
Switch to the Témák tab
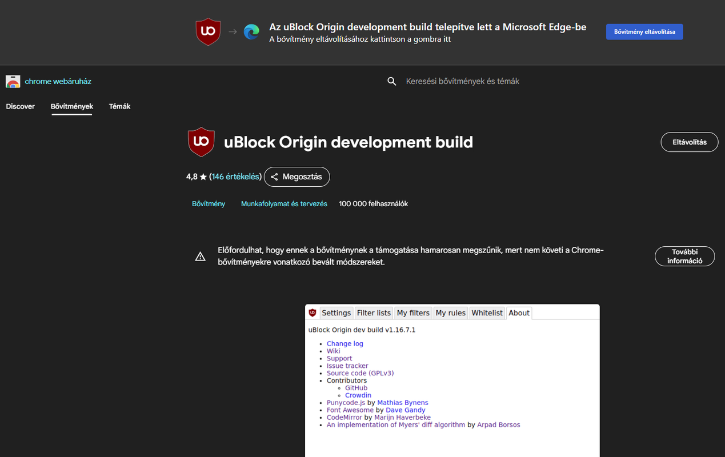click(x=119, y=106)
